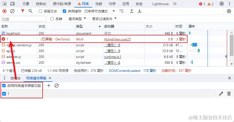Activate the inspect element selector tool
This screenshot has height=122, width=234.
4,4
